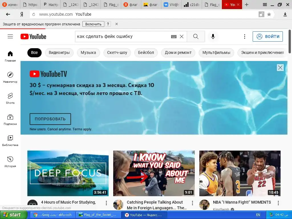Open NBA I Wanna Fight MOMENTS title
Image resolution: width=292 pixels, height=219 pixels.
coord(242,202)
